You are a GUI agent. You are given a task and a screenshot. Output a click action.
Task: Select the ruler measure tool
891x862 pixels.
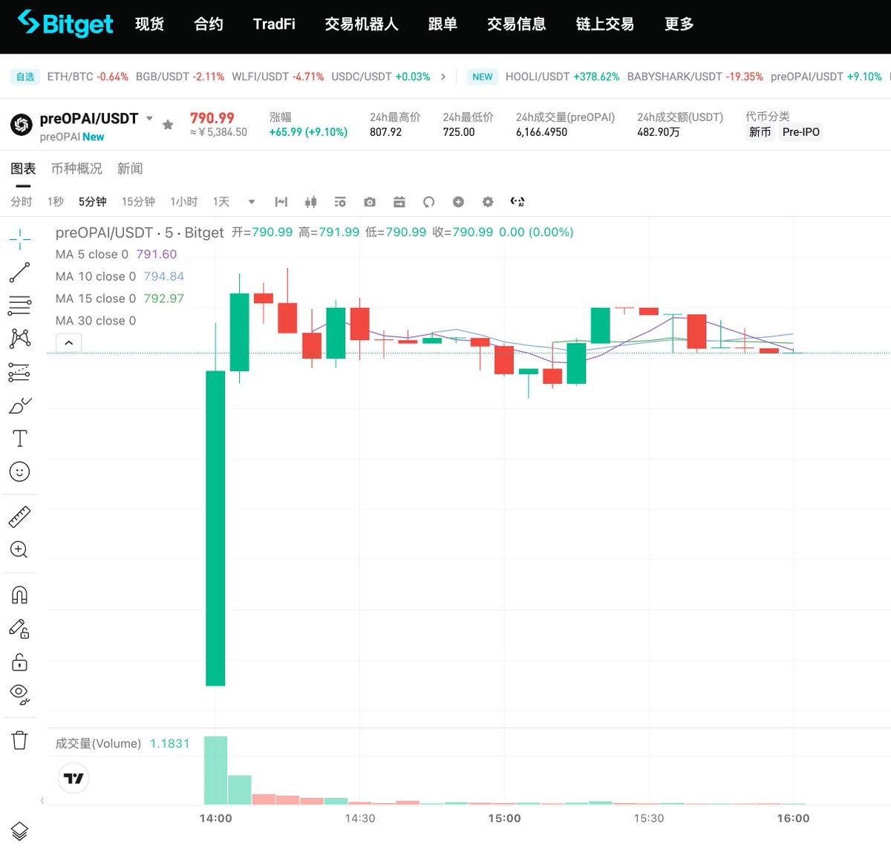[x=20, y=517]
